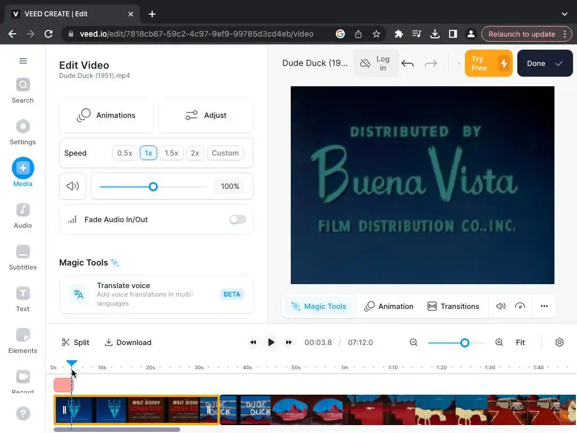Open Translate voice magic tool
This screenshot has height=433, width=577.
pos(156,294)
